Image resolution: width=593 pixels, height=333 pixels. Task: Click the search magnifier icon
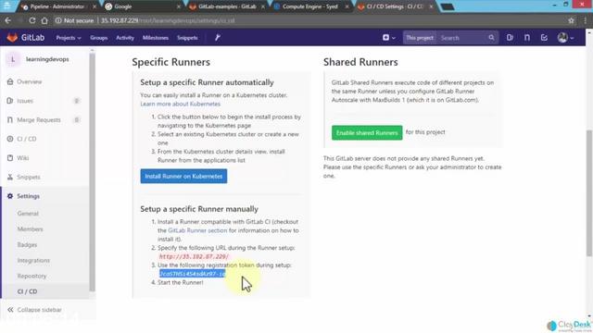pyautogui.click(x=491, y=38)
